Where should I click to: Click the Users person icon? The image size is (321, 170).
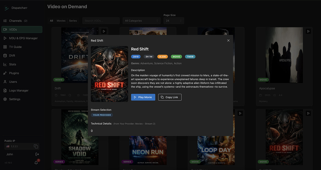(5, 82)
